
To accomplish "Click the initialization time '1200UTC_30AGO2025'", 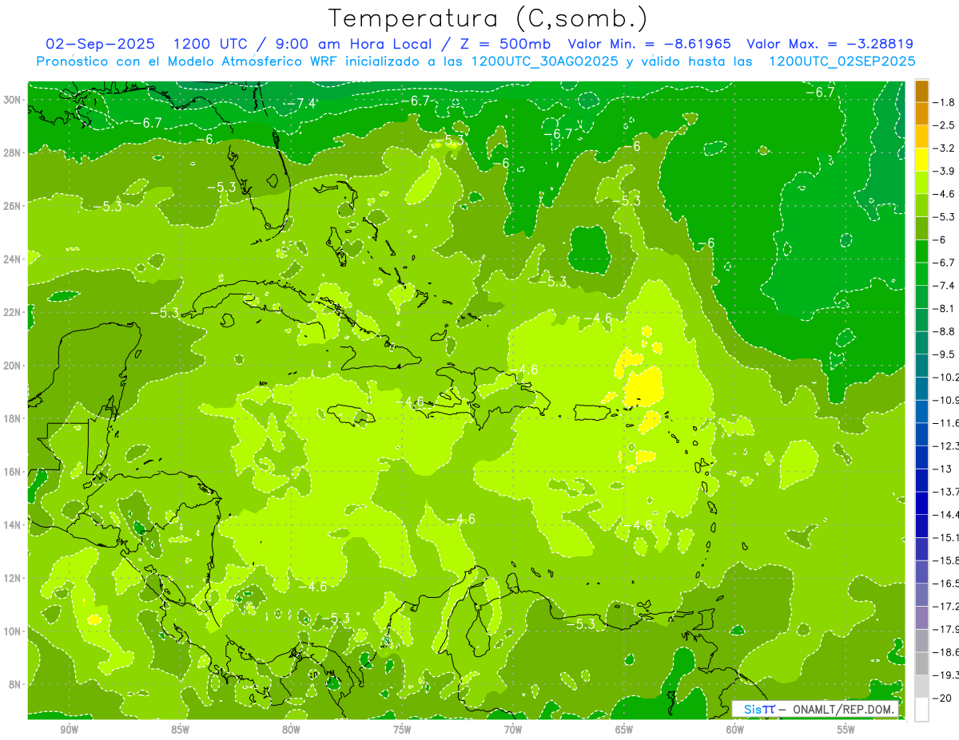I will coord(545,61).
